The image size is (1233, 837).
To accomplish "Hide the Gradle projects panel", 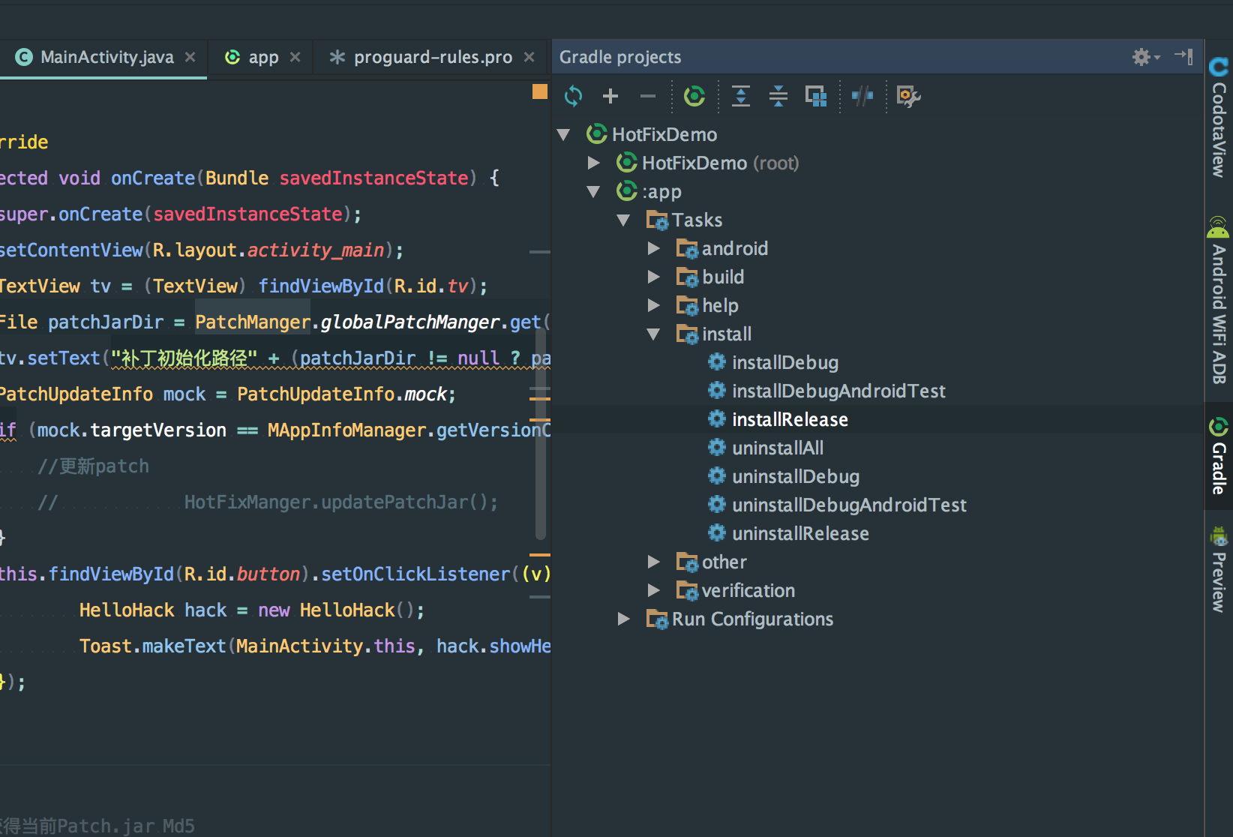I will (1184, 57).
